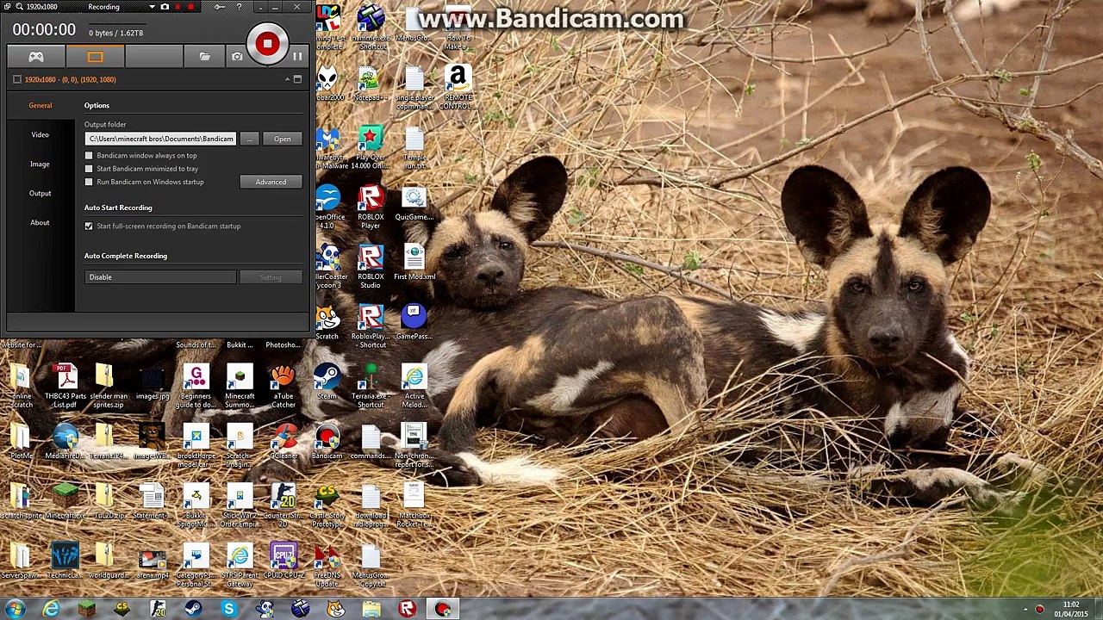Click the key register icon in Bandicam
1103x620 pixels.
(x=220, y=7)
